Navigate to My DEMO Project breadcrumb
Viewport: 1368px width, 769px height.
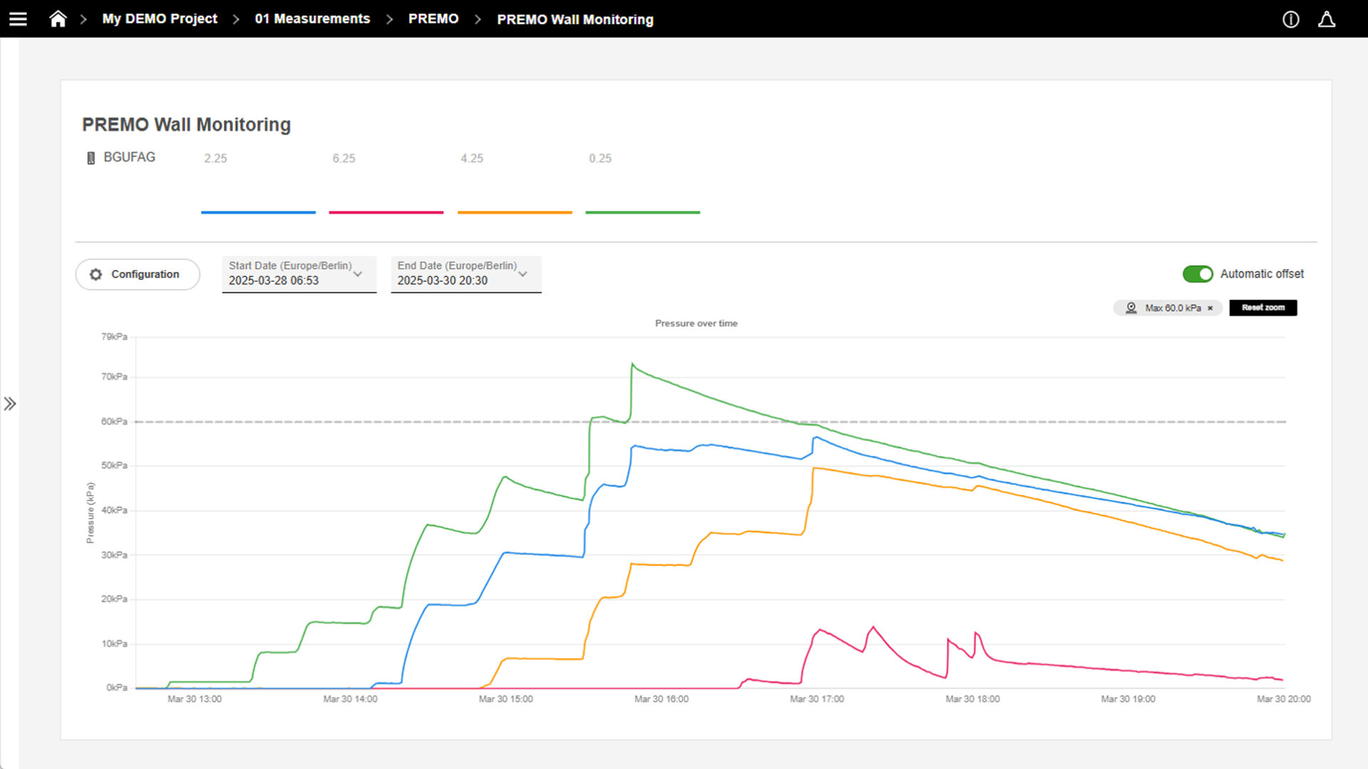coord(160,19)
